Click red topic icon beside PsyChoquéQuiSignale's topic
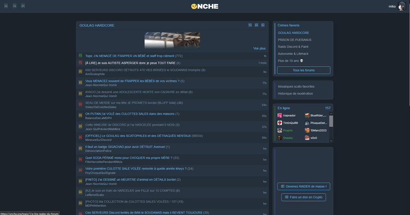 click(80, 170)
